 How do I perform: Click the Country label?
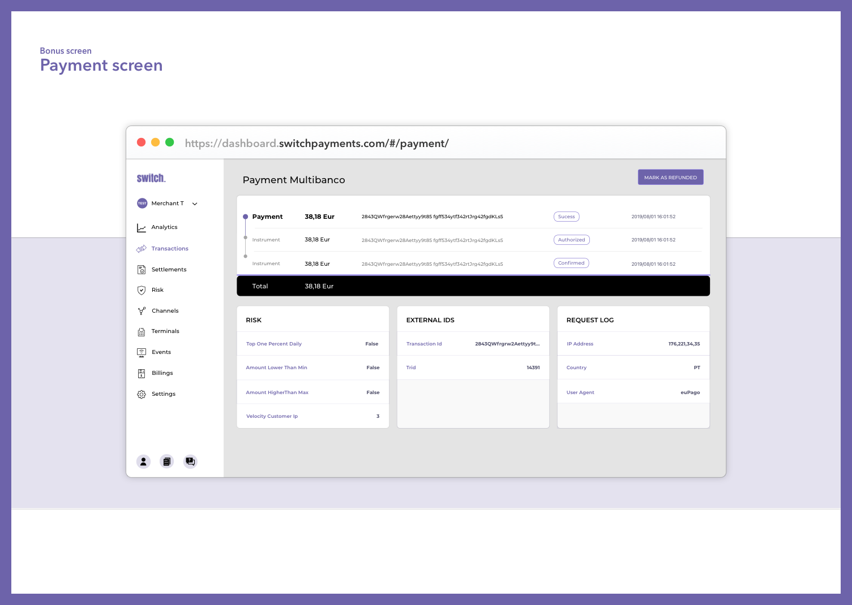[x=576, y=368]
